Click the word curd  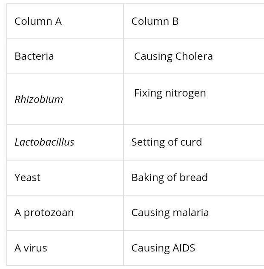coord(191,142)
